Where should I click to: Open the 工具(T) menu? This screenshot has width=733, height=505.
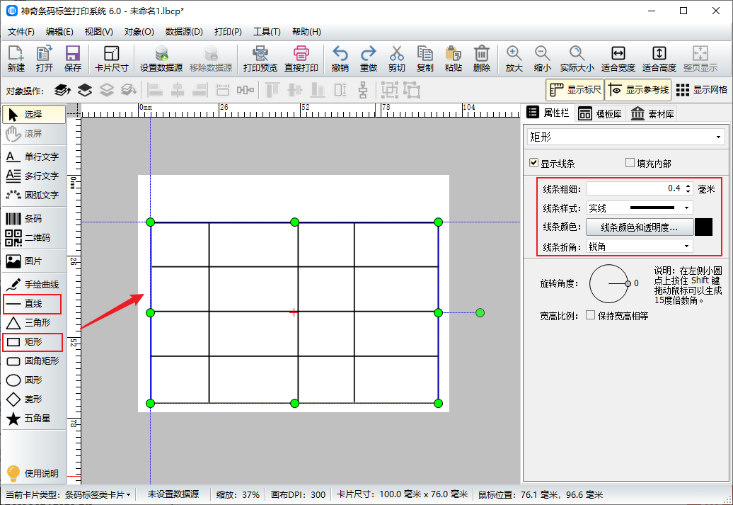[x=267, y=32]
